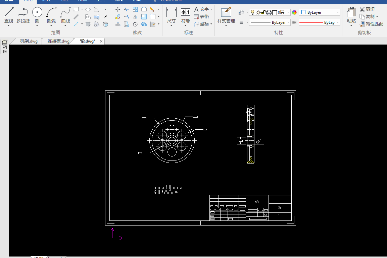Choose the 圆 (Circle) tool
Image resolution: width=387 pixels, height=258 pixels.
point(37,13)
